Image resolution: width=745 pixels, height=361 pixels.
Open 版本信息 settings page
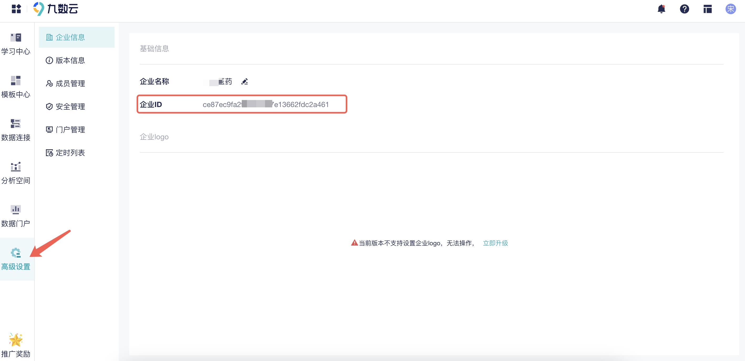(x=70, y=60)
